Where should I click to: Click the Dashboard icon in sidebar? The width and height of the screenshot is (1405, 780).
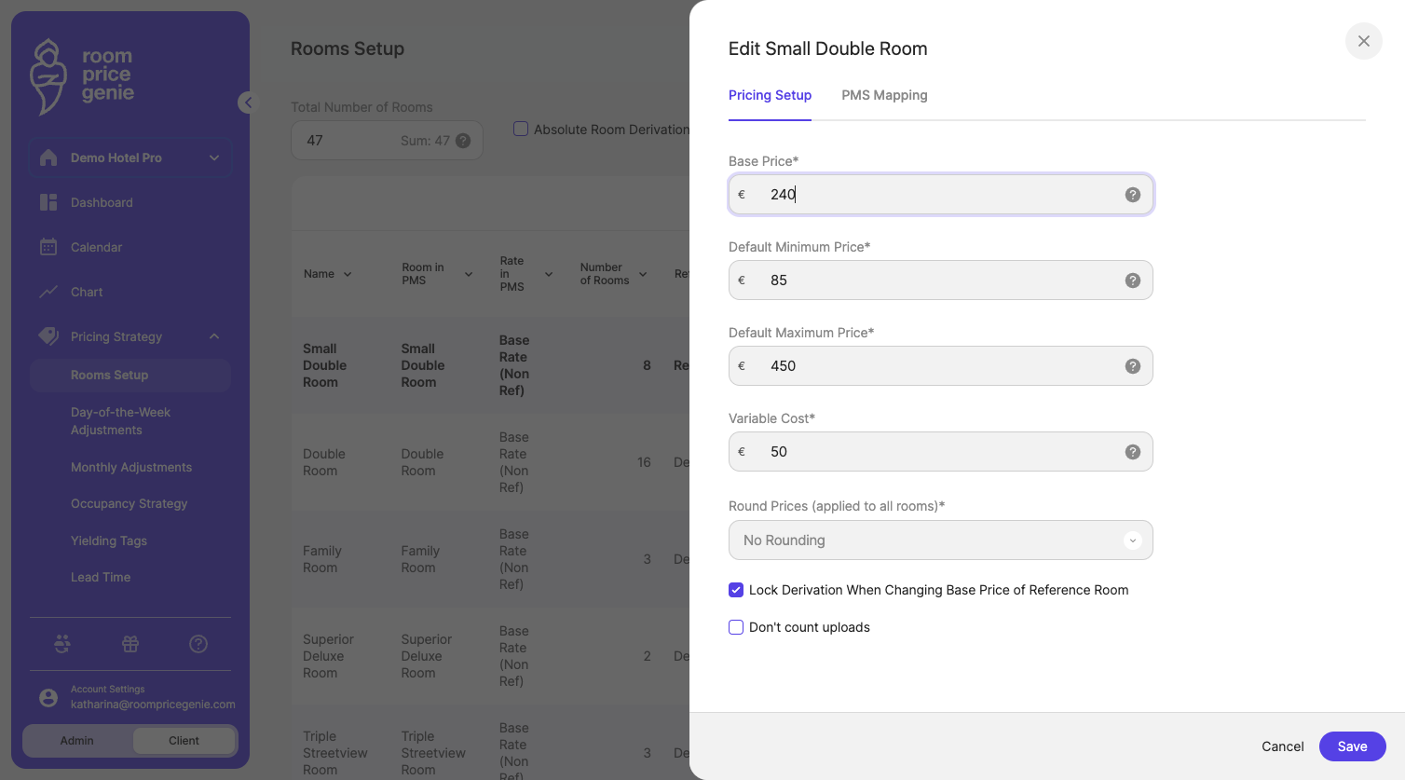click(48, 202)
